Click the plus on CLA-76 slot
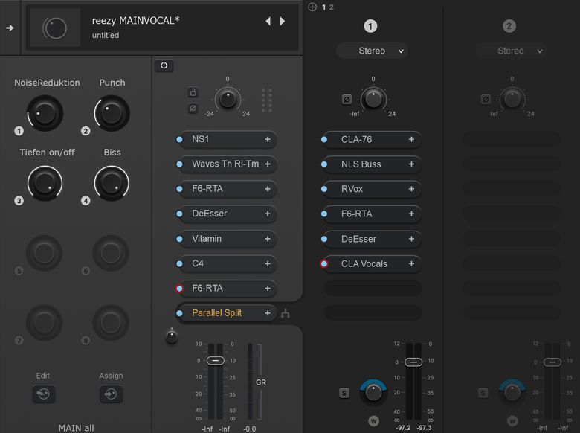Screen dimensions: 580x433 [411, 140]
